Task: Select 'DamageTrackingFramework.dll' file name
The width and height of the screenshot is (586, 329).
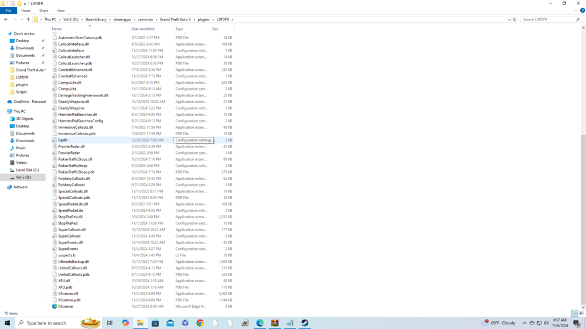Action: pos(83,95)
